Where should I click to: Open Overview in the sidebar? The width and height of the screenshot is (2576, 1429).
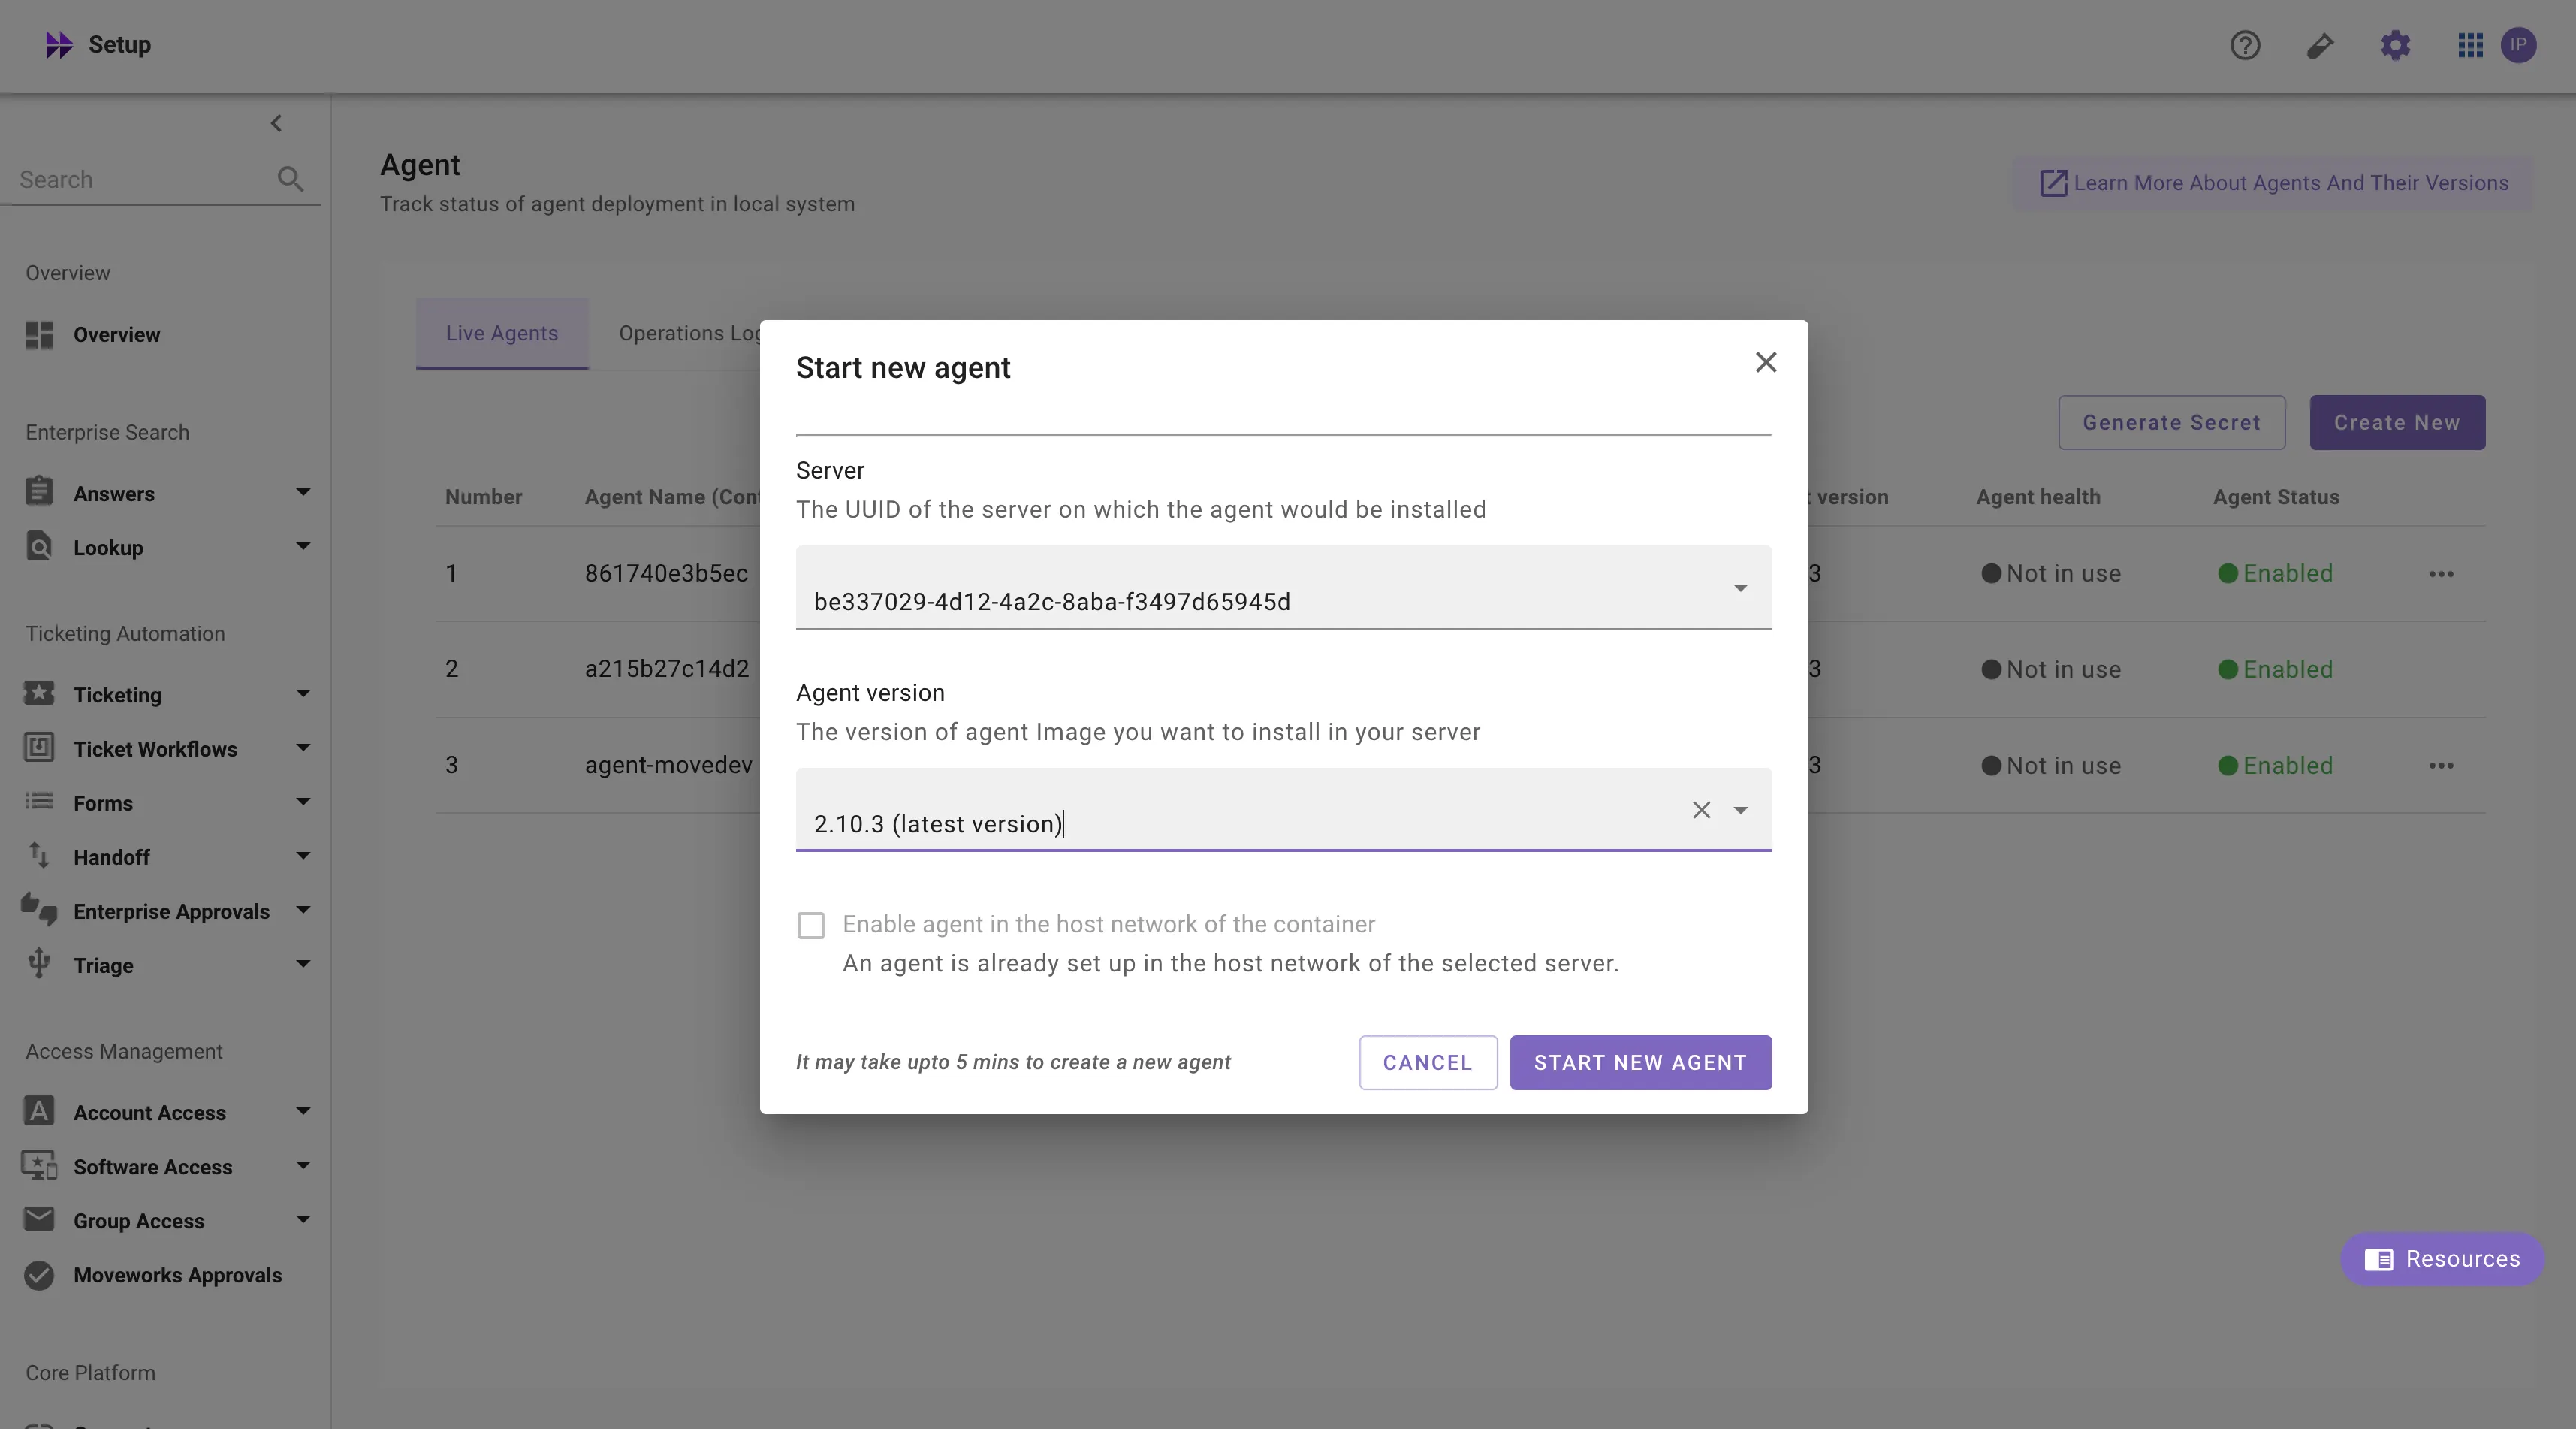click(x=116, y=335)
